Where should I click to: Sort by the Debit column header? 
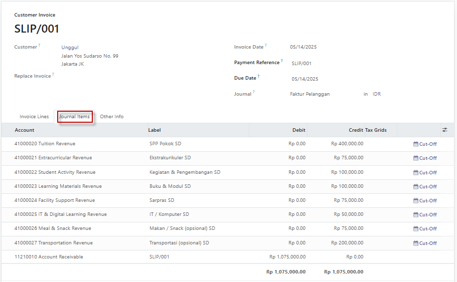point(299,130)
